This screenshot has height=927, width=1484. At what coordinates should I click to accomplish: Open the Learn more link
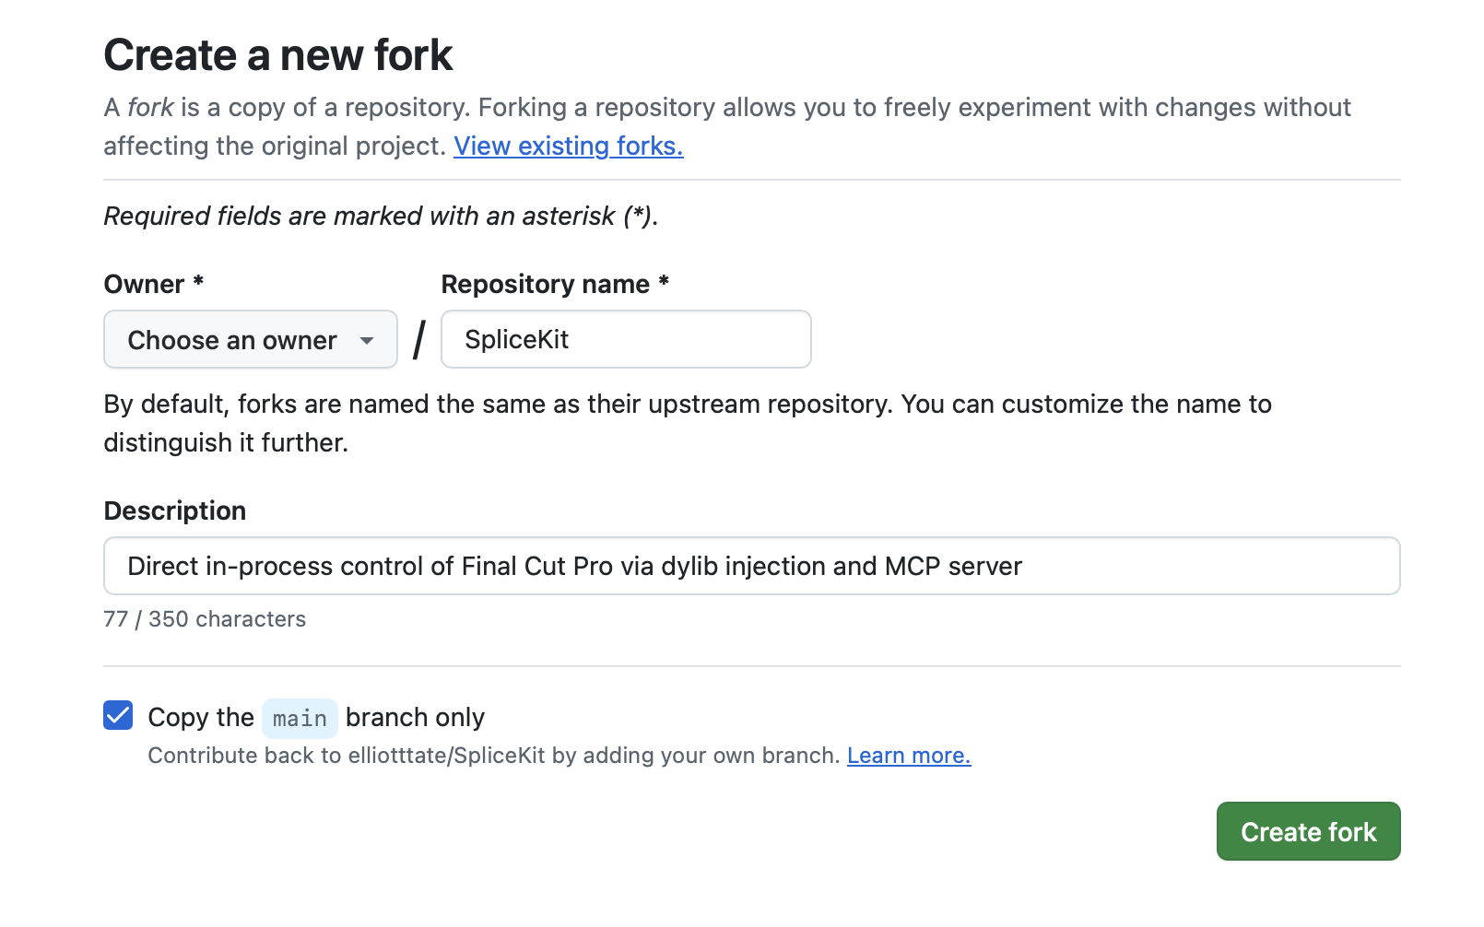(x=908, y=756)
